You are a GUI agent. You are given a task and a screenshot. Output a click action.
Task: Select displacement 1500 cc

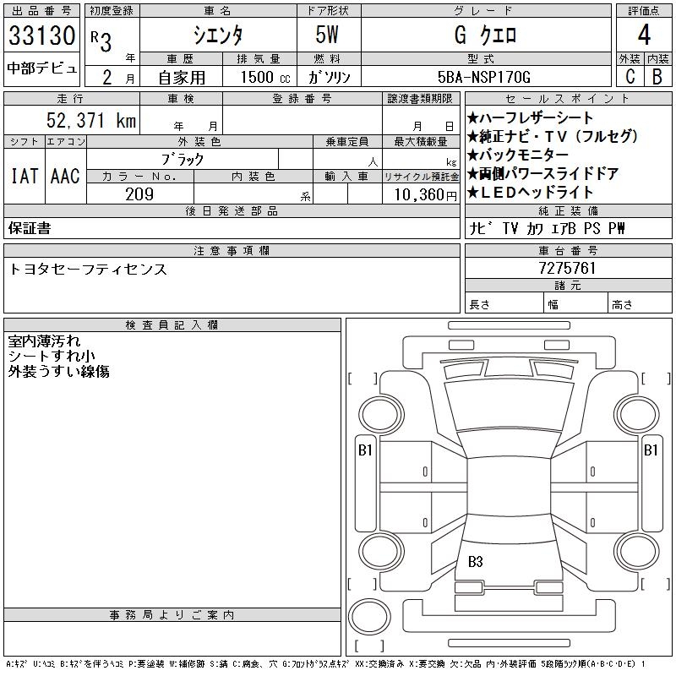tap(265, 78)
